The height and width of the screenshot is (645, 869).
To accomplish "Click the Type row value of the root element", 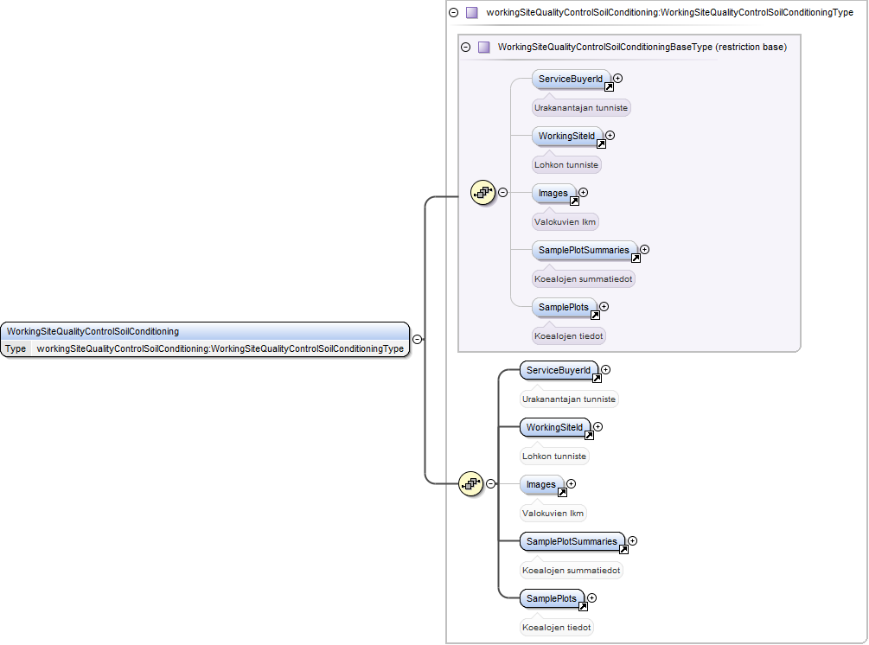I will point(220,348).
